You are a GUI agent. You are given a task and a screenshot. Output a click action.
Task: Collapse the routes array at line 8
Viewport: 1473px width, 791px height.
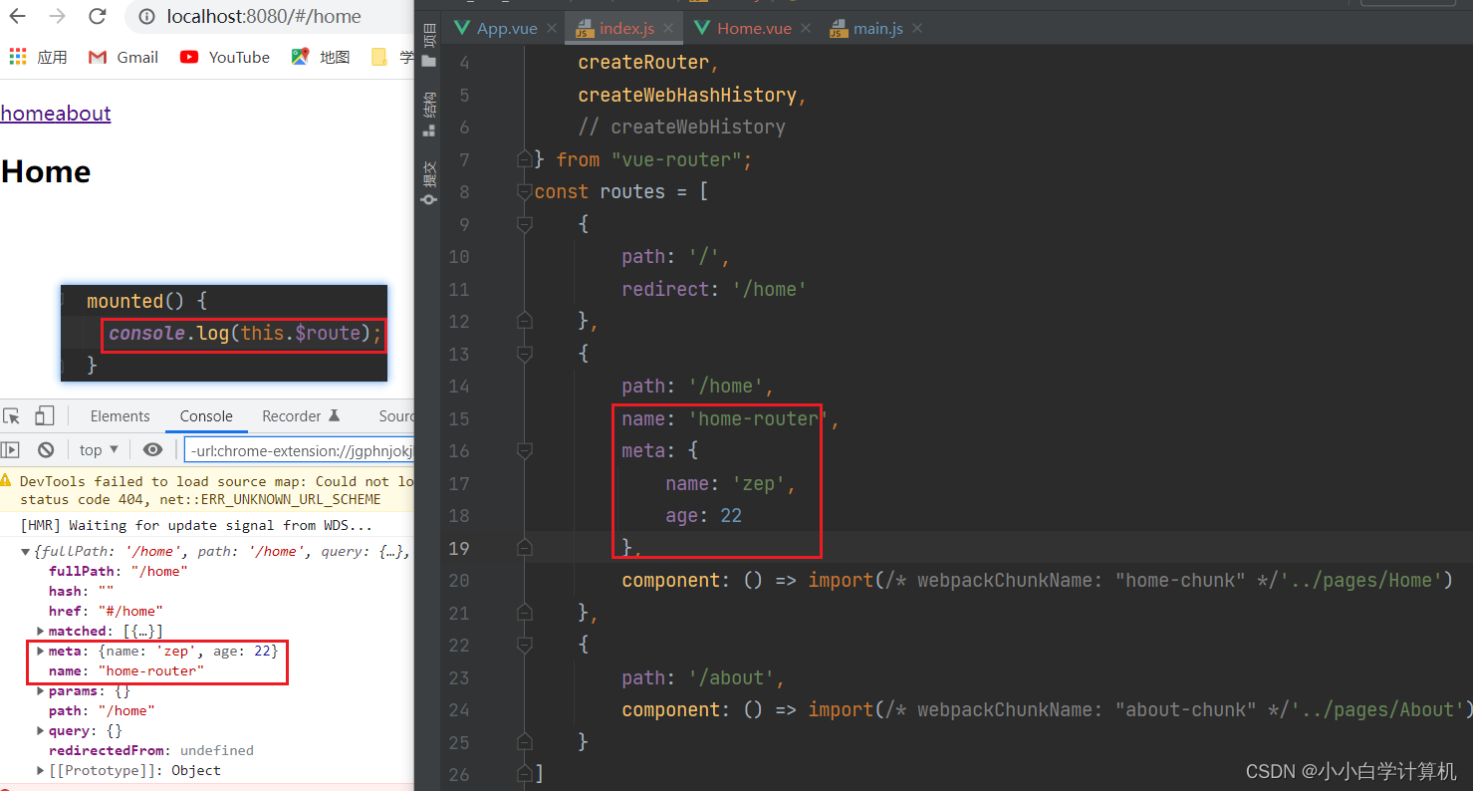tap(524, 191)
